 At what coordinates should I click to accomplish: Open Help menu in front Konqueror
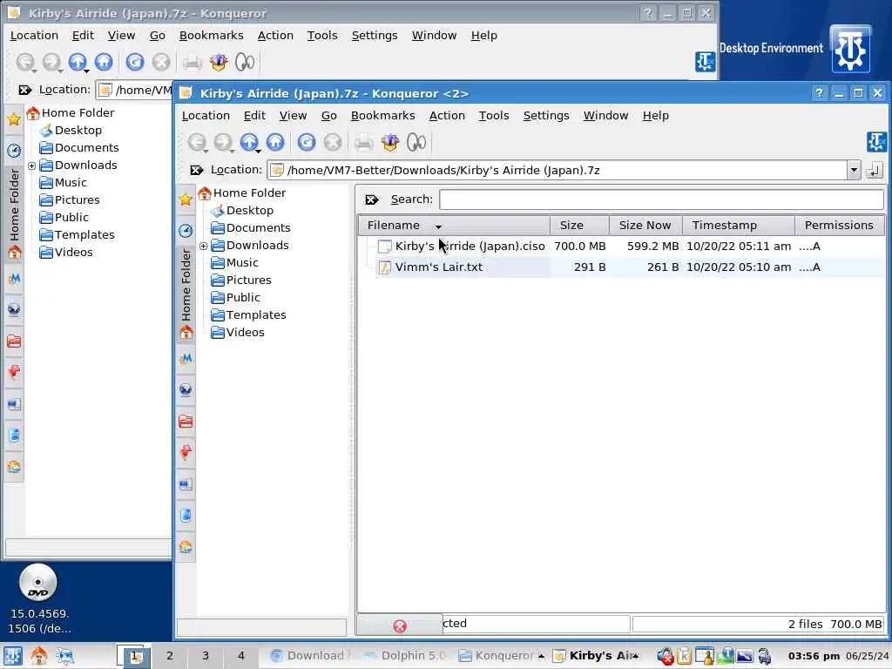coord(655,116)
